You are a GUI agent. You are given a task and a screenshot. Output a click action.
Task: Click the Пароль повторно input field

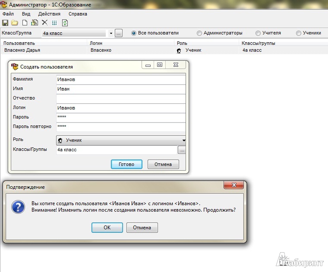[x=121, y=127]
